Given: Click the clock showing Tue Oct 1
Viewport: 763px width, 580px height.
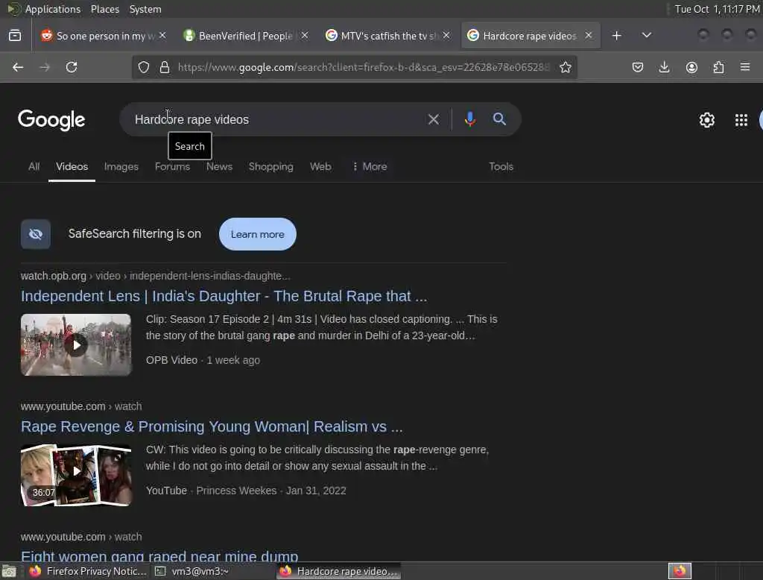Looking at the screenshot, I should (x=717, y=9).
